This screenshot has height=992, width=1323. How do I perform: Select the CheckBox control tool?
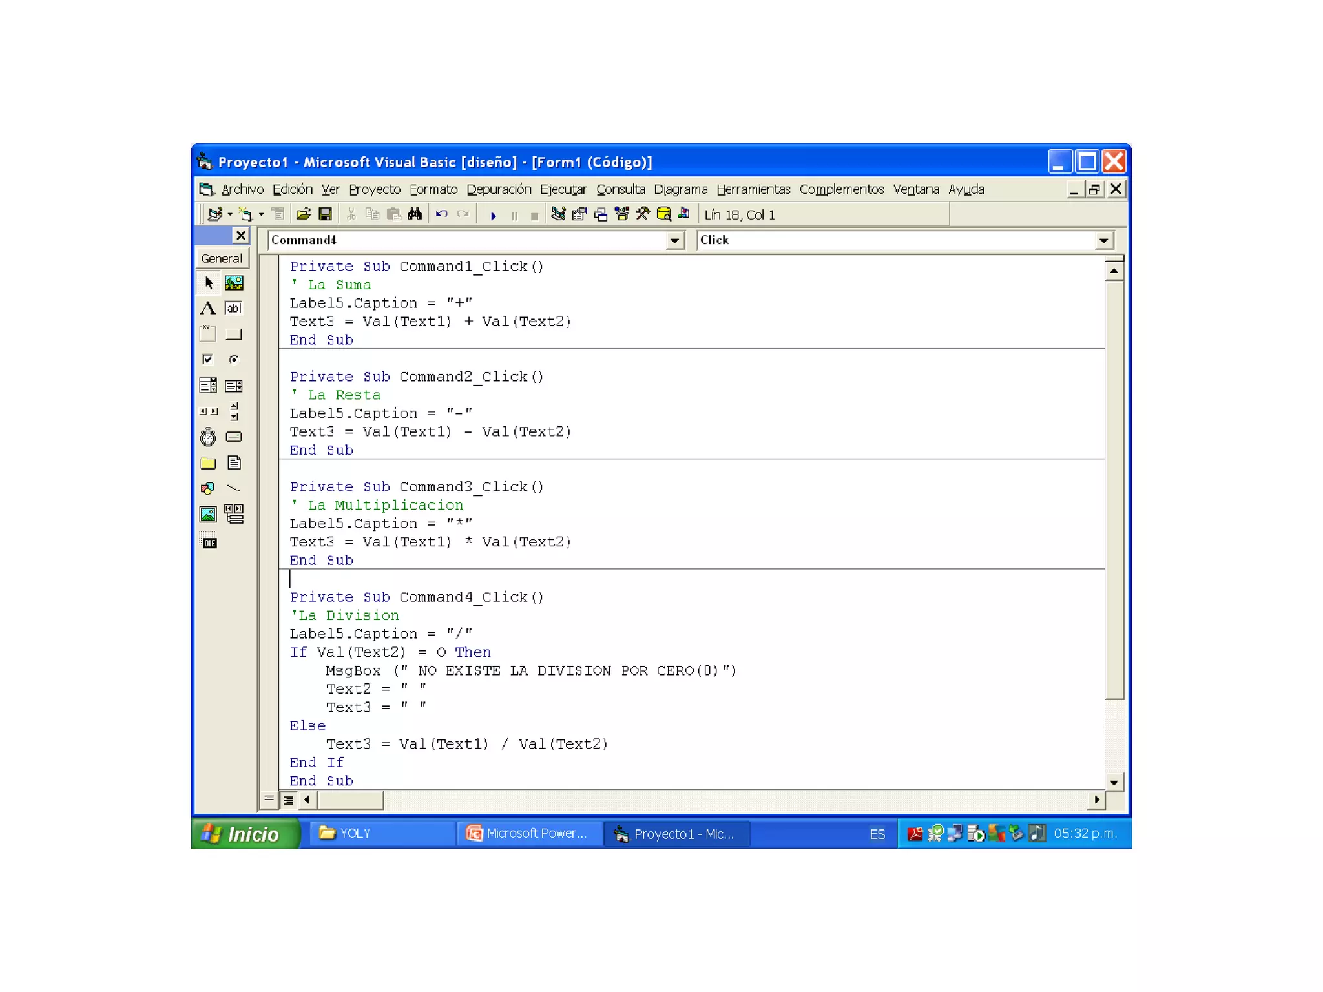(207, 359)
